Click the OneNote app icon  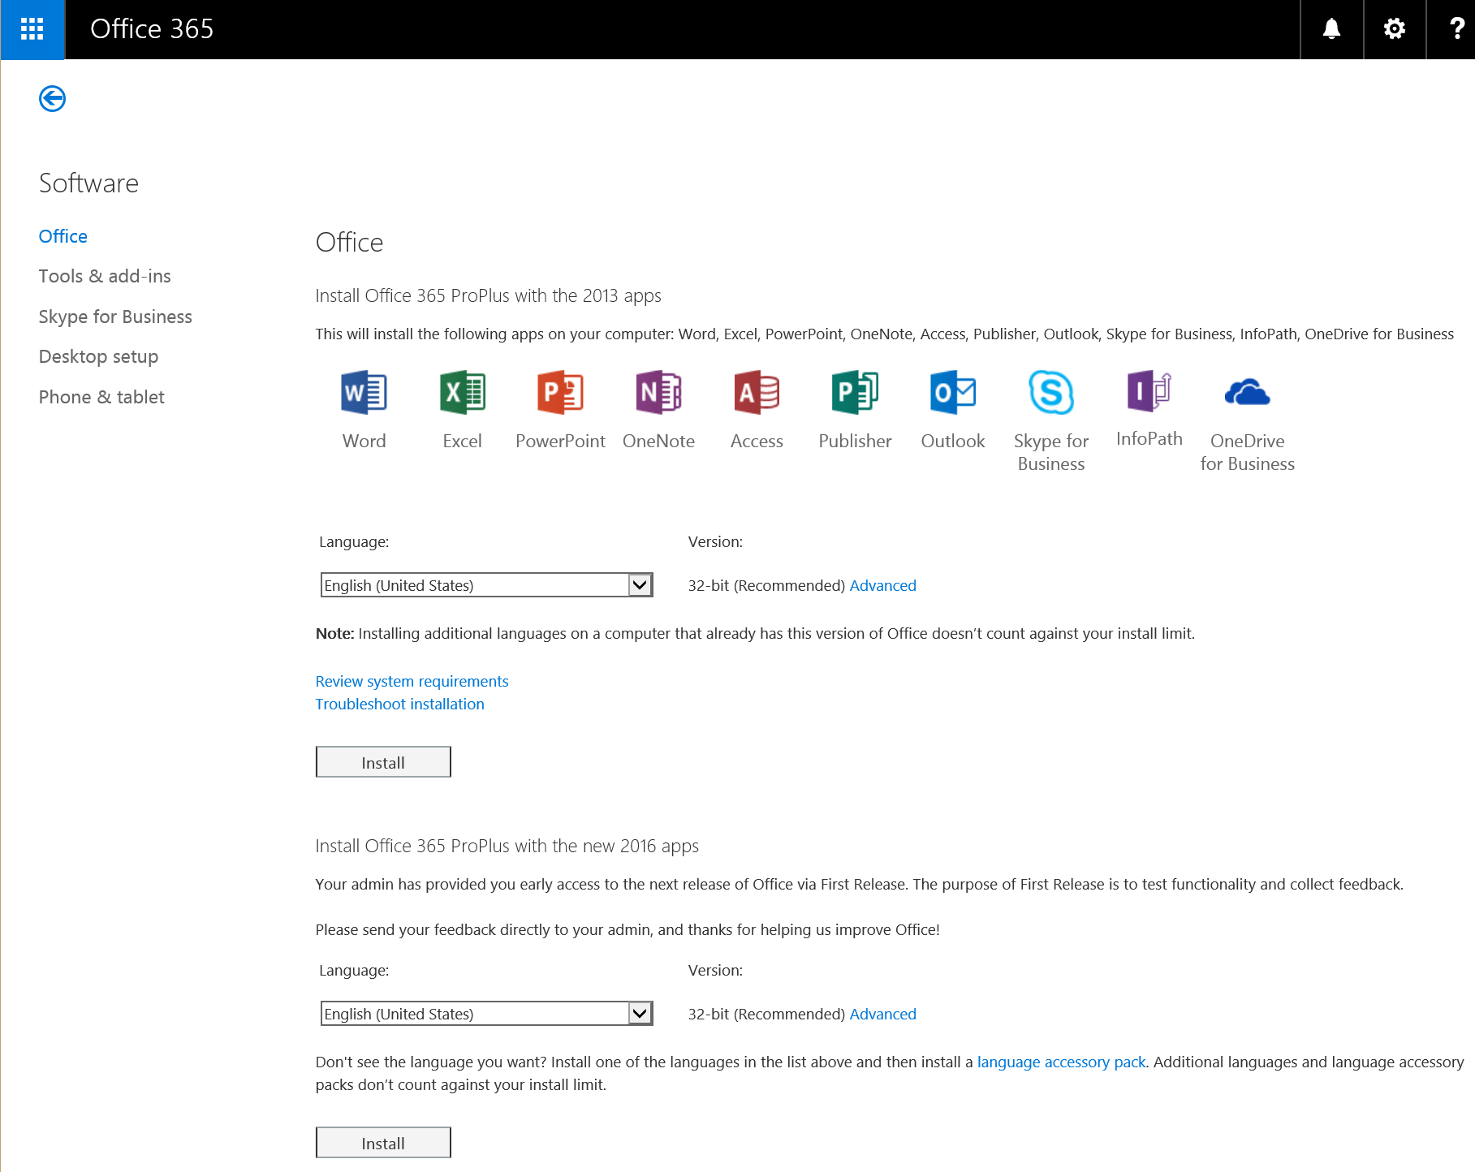click(x=658, y=393)
